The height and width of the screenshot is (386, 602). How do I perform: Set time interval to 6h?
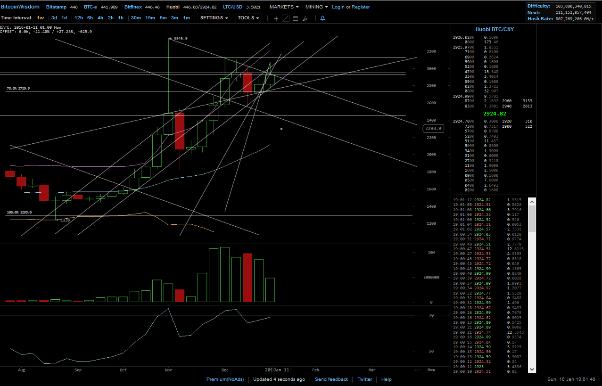point(90,18)
